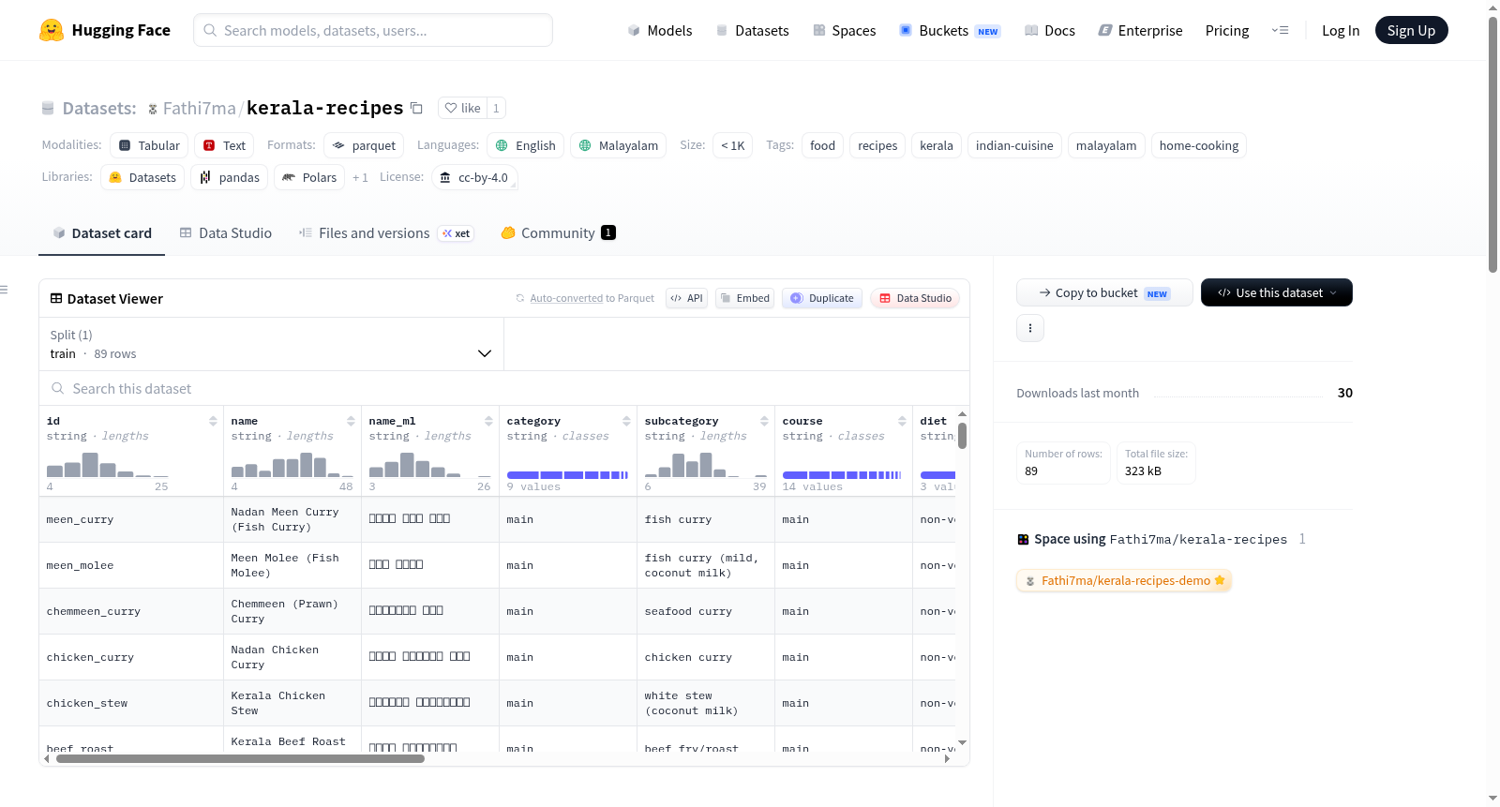Image resolution: width=1500 pixels, height=807 pixels.
Task: Select the Kerala Chicken Stew name cell
Action: (x=292, y=703)
